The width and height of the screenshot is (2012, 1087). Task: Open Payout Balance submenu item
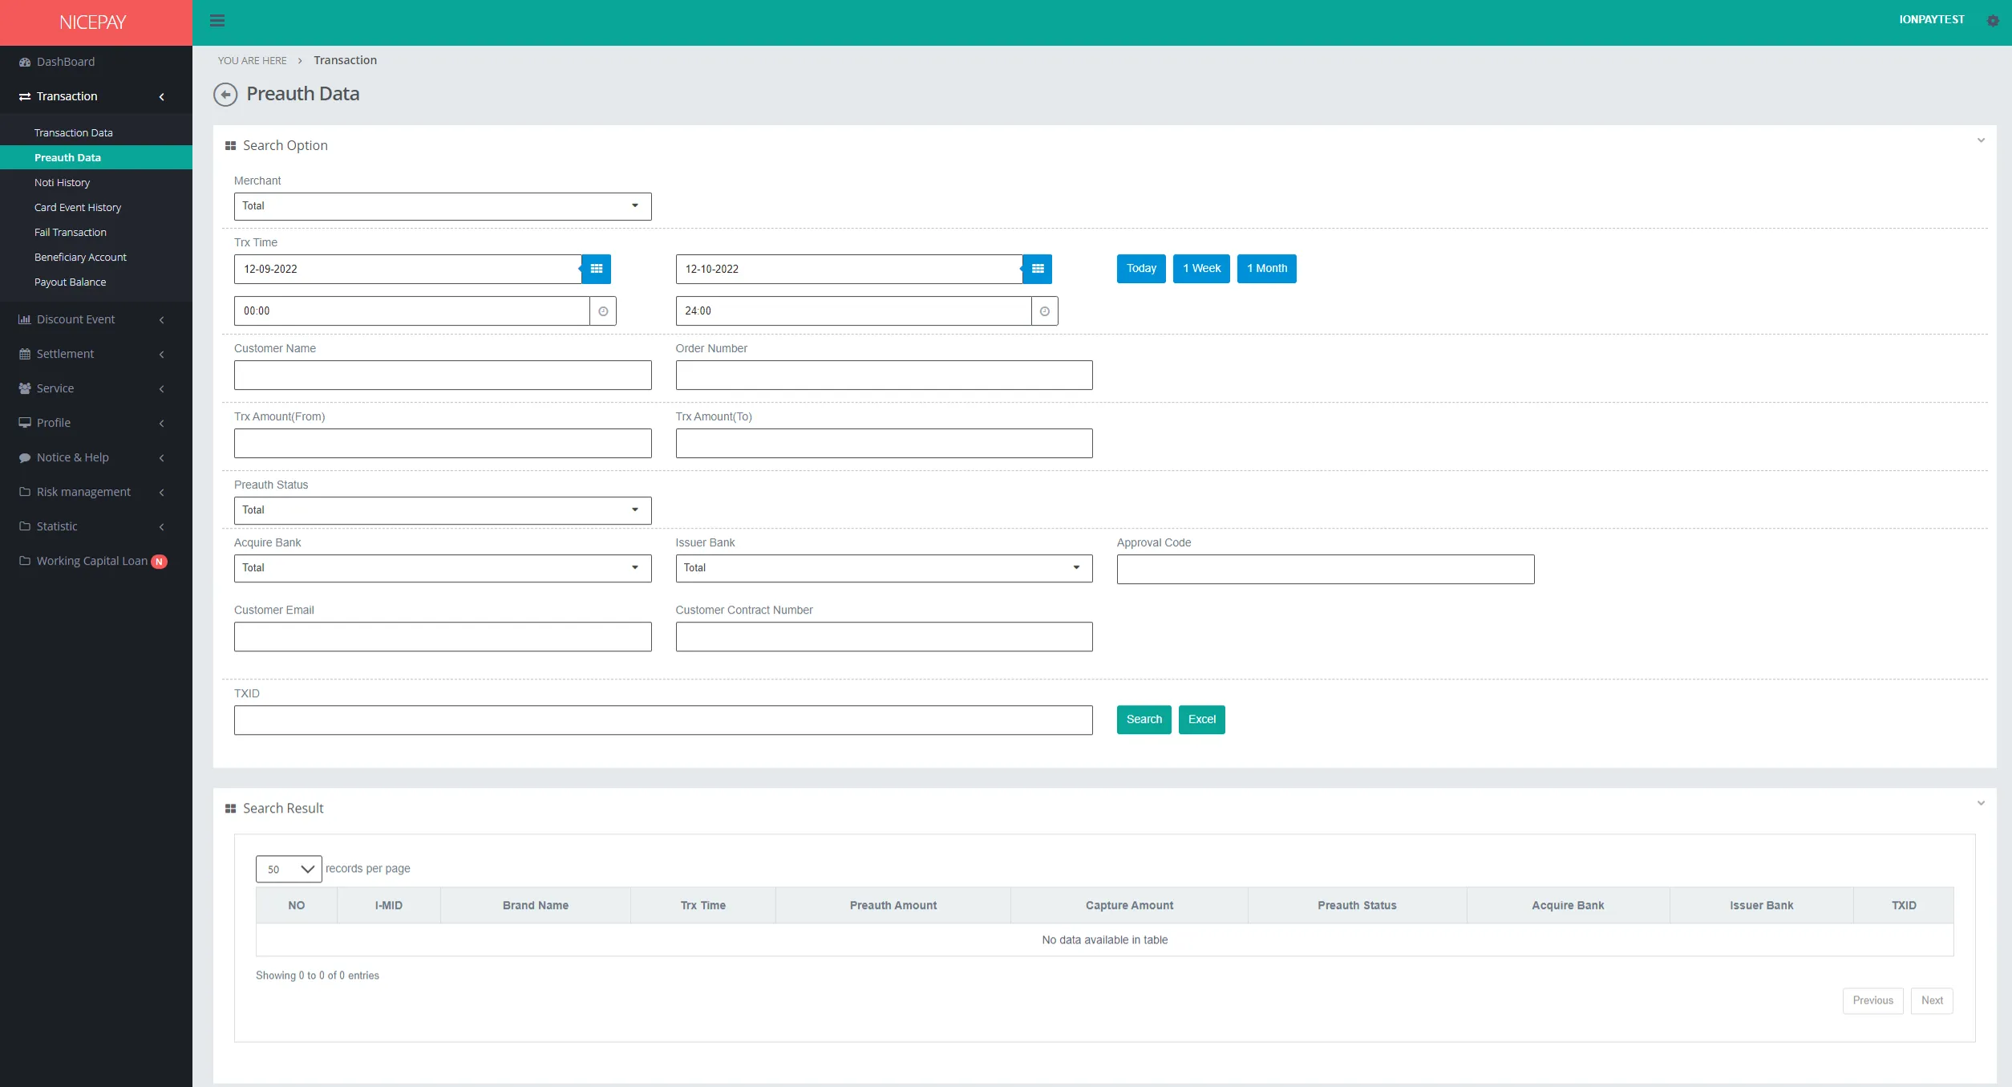70,282
